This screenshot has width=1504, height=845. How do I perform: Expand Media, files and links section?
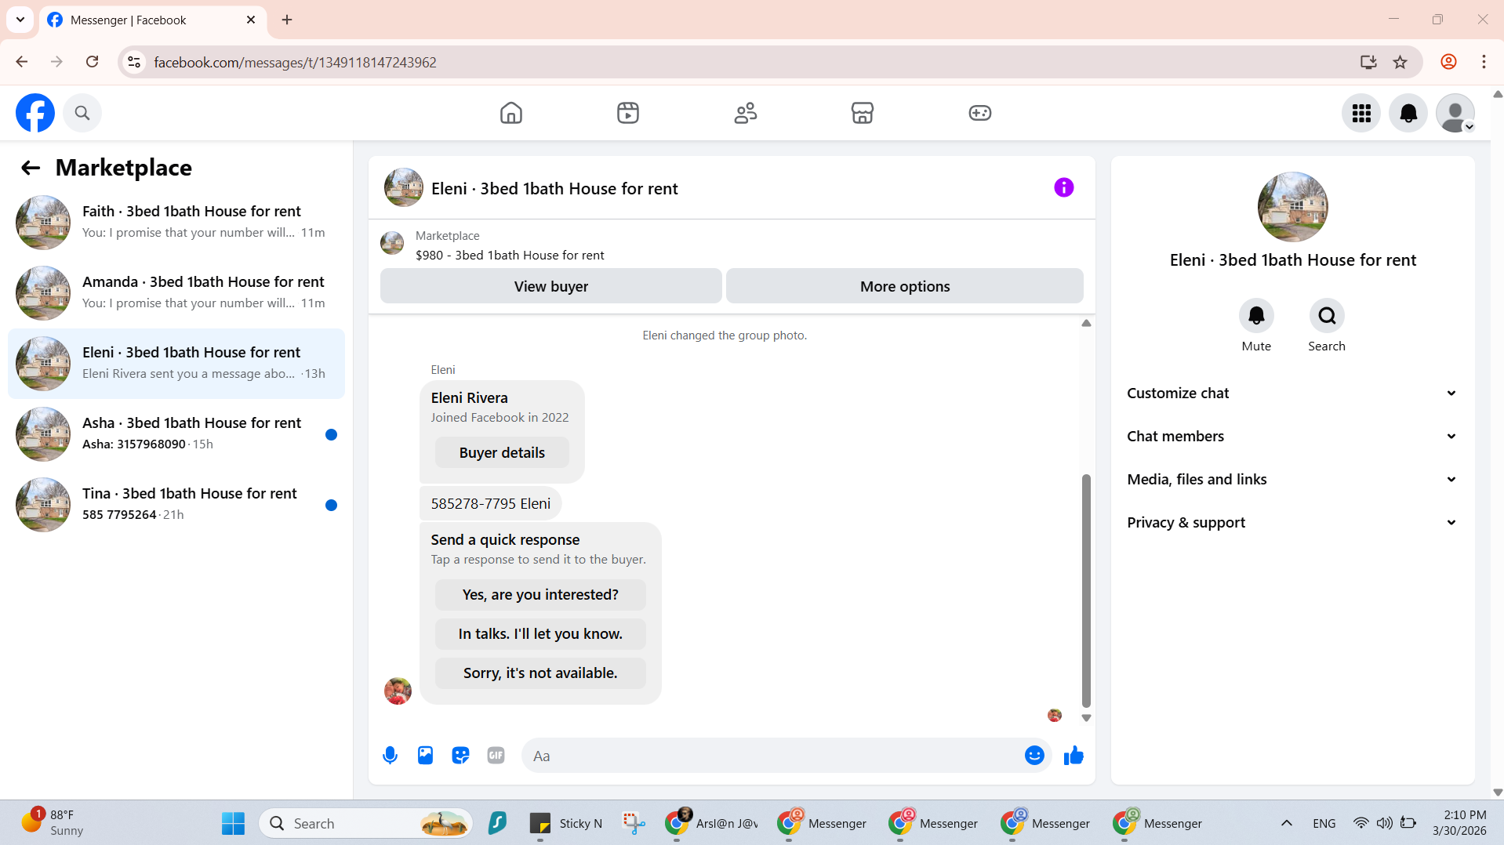pos(1292,480)
